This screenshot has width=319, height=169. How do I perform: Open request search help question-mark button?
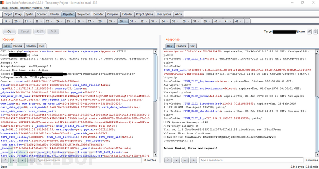[x=5, y=160]
